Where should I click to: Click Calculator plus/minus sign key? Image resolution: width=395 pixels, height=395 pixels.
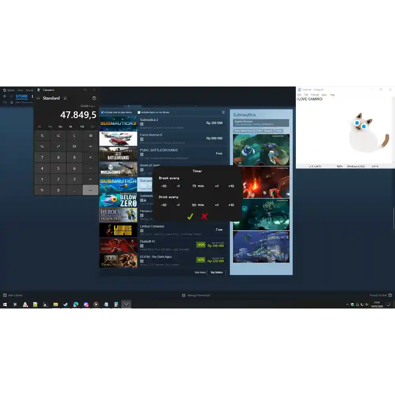(x=42, y=190)
